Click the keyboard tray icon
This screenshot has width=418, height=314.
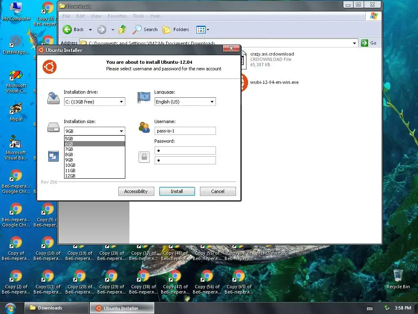coord(370,308)
